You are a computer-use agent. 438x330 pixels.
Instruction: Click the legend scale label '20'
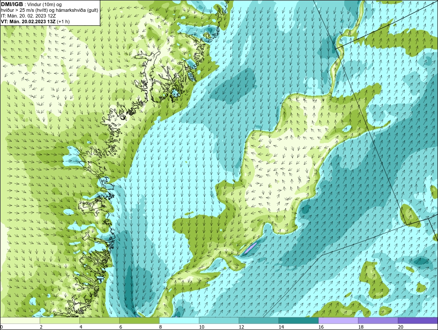[x=401, y=327]
